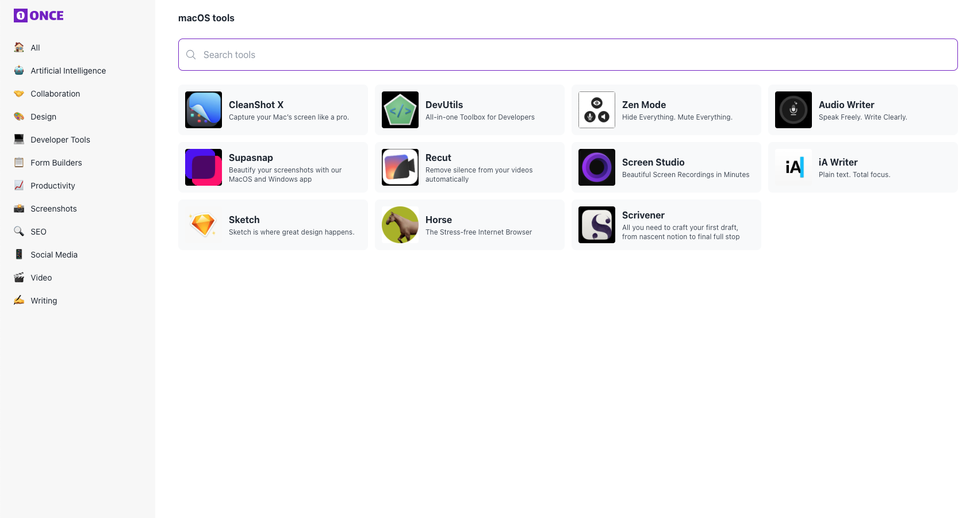Screen dimensions: 966x518
Task: Click 'Capture your Mac's screen like a pro.' text
Action: click(x=289, y=117)
